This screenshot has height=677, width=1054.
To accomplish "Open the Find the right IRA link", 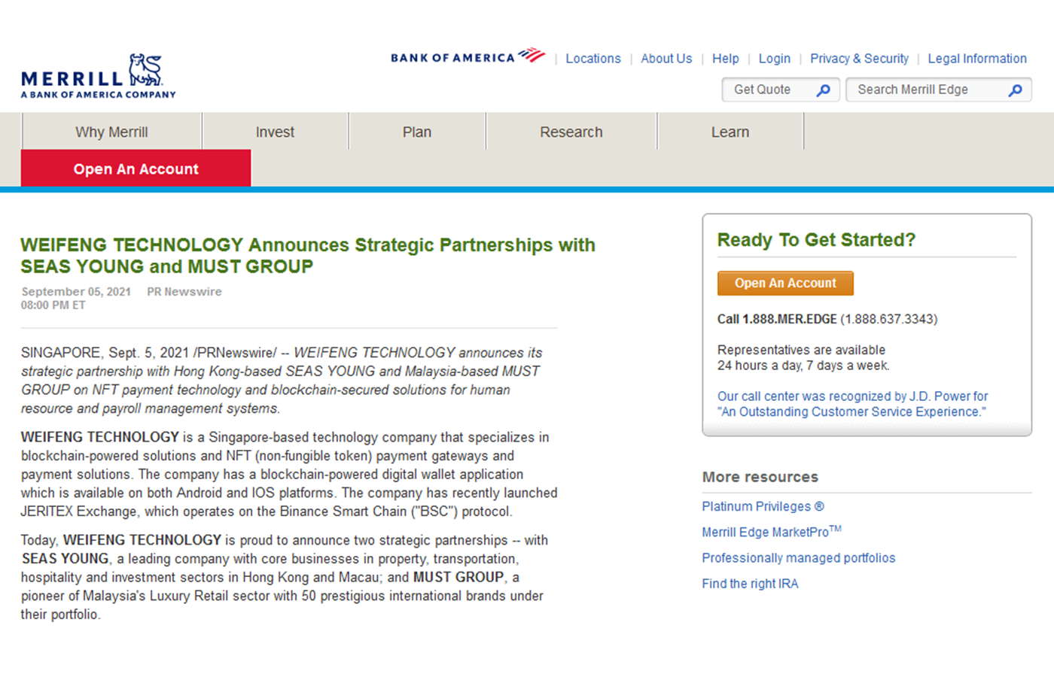I will click(x=750, y=584).
